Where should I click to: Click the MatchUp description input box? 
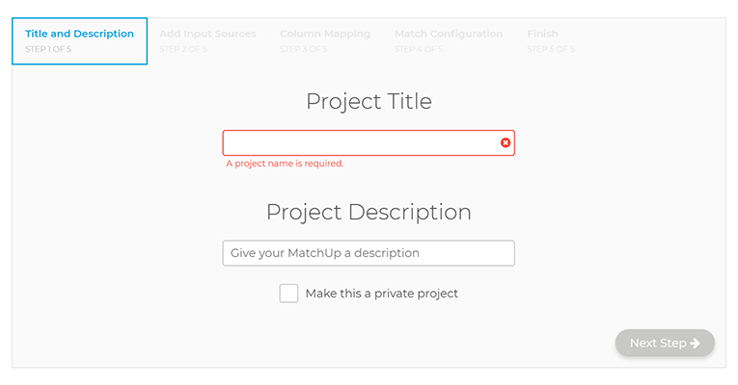368,253
